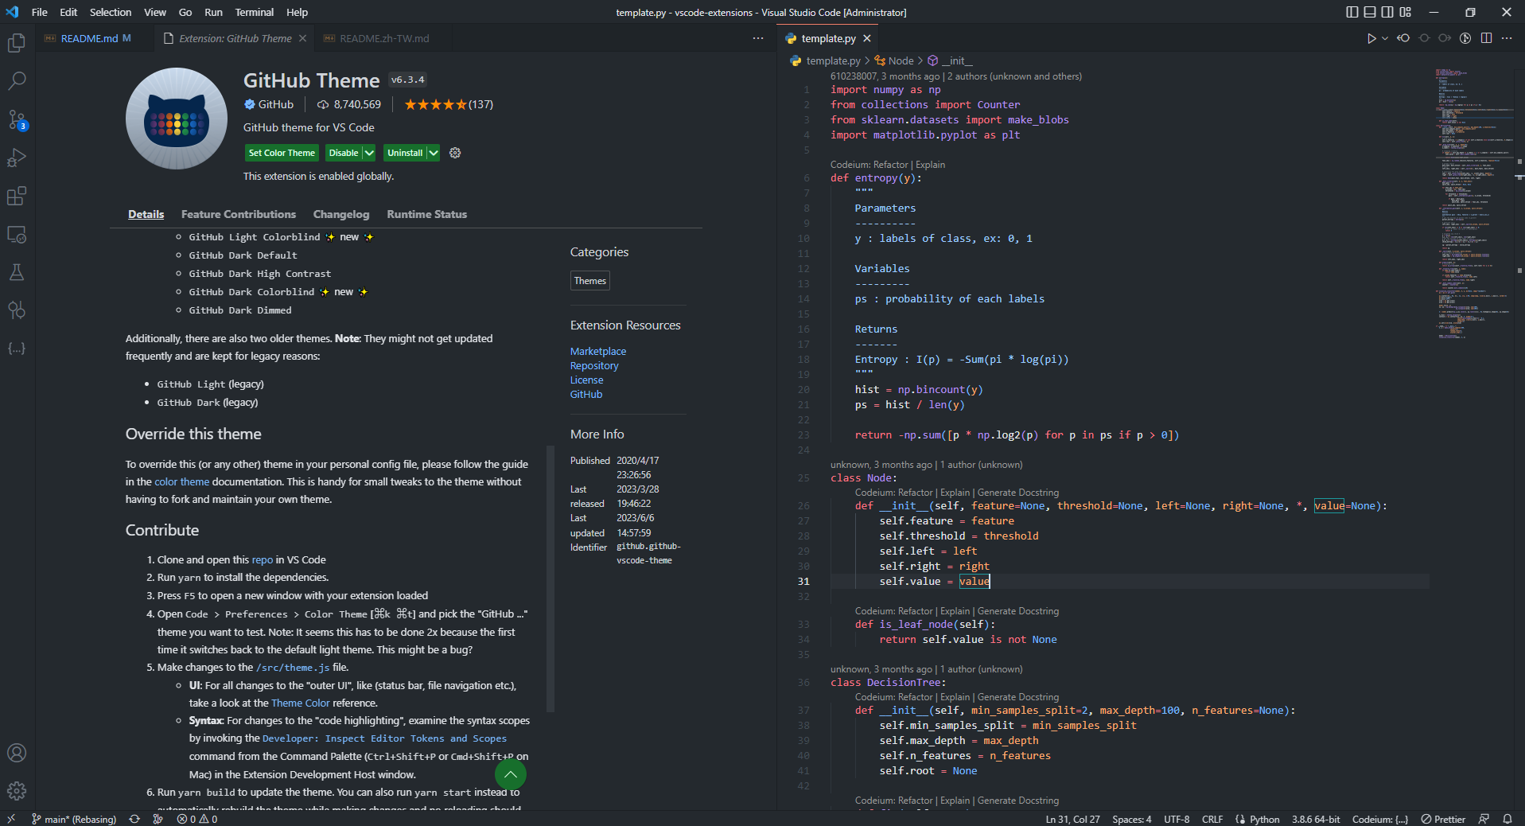
Task: Click the code minimap in template.py editor
Action: pyautogui.click(x=1472, y=203)
